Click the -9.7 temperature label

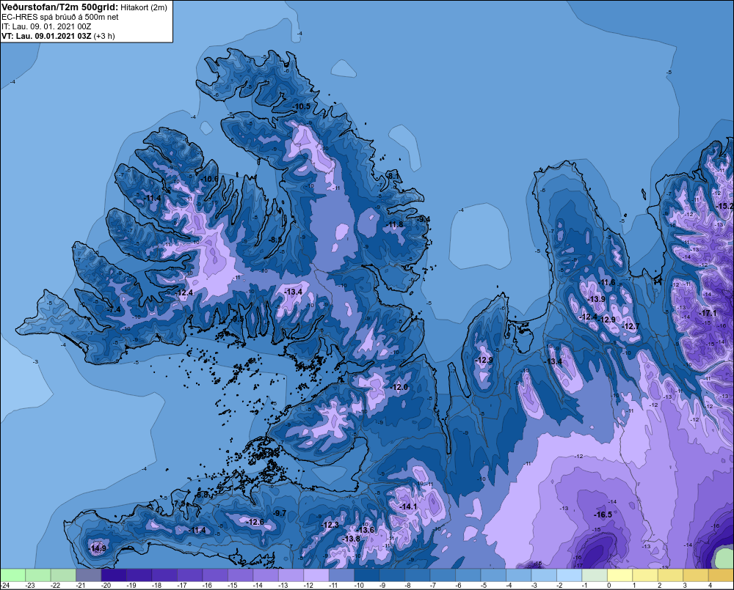click(x=280, y=513)
